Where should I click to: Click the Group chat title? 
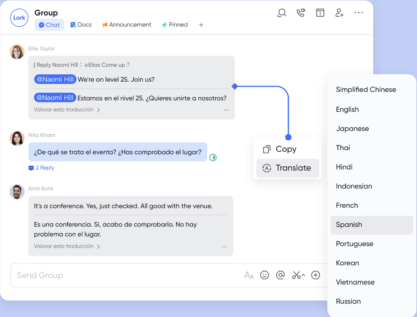(x=46, y=13)
